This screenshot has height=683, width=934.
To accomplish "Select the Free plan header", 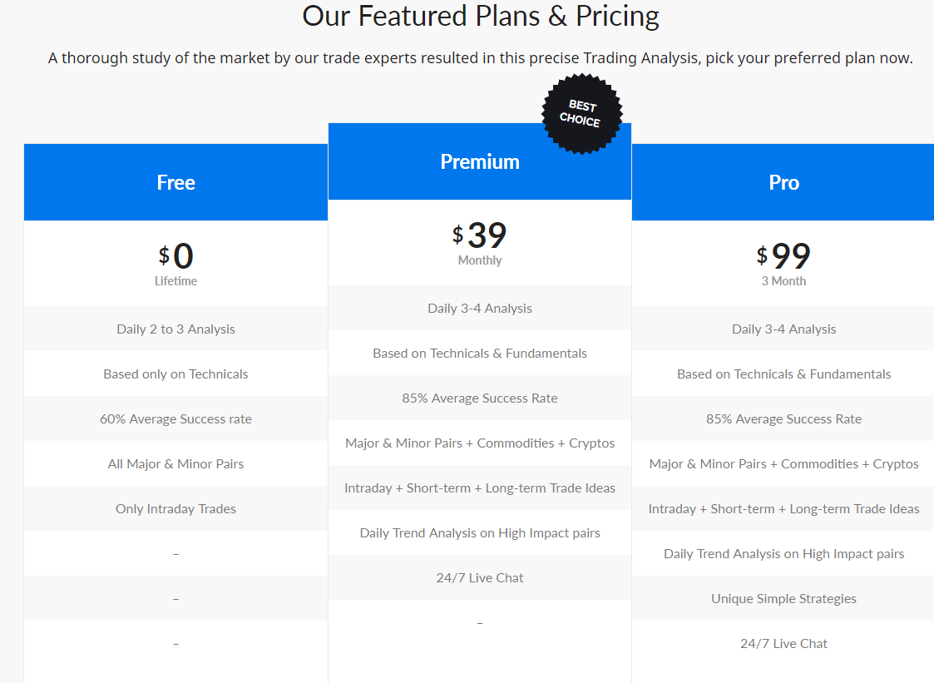I will tap(175, 182).
